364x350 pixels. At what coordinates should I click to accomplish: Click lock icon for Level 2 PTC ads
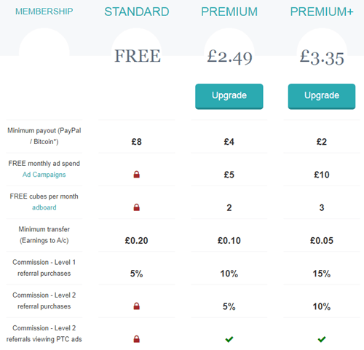click(x=137, y=339)
